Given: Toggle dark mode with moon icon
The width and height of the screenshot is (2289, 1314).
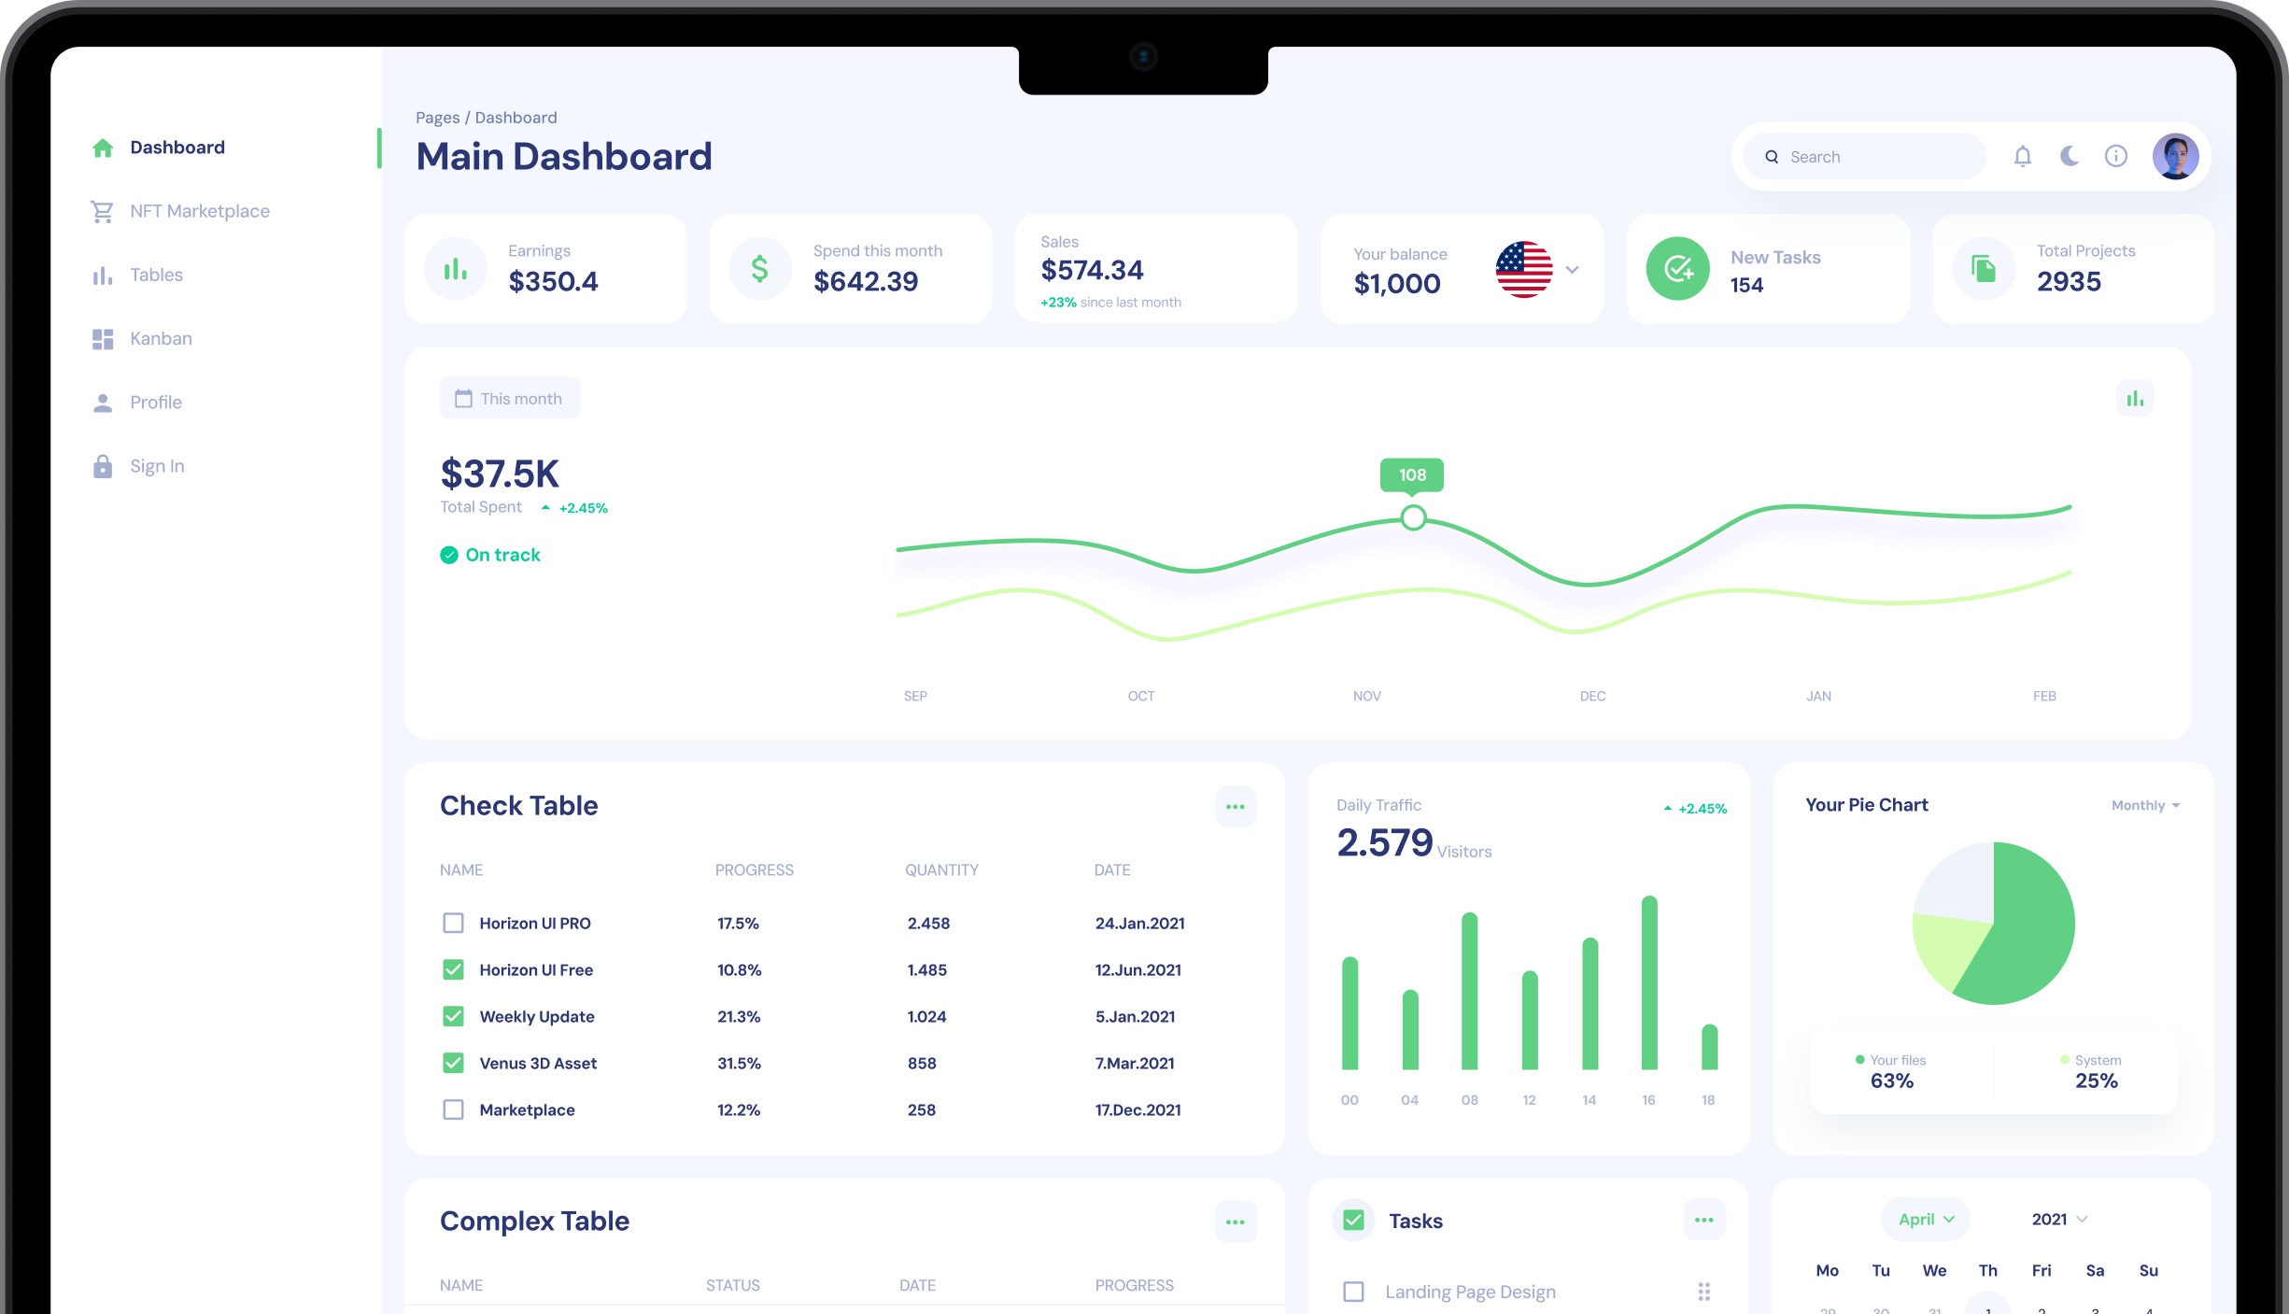Looking at the screenshot, I should click(x=2070, y=156).
